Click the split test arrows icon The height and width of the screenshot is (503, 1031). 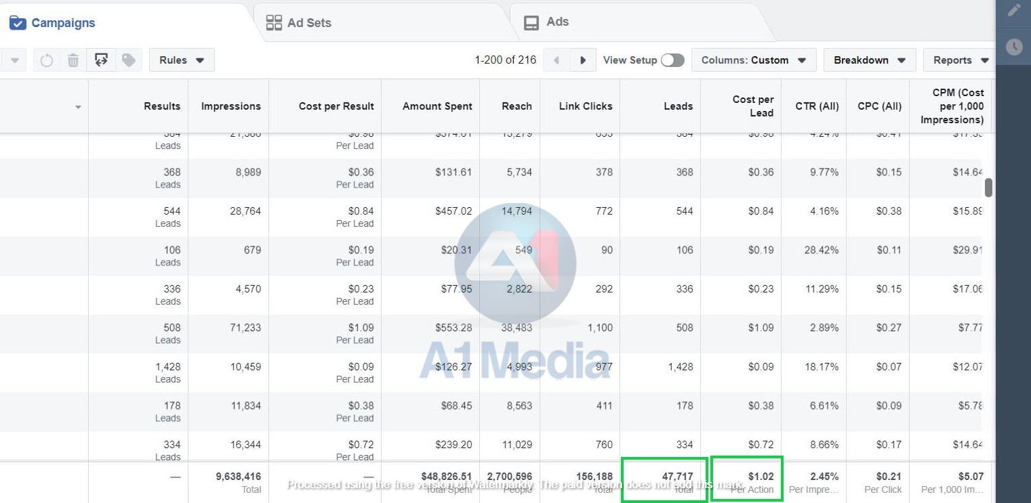click(x=101, y=60)
